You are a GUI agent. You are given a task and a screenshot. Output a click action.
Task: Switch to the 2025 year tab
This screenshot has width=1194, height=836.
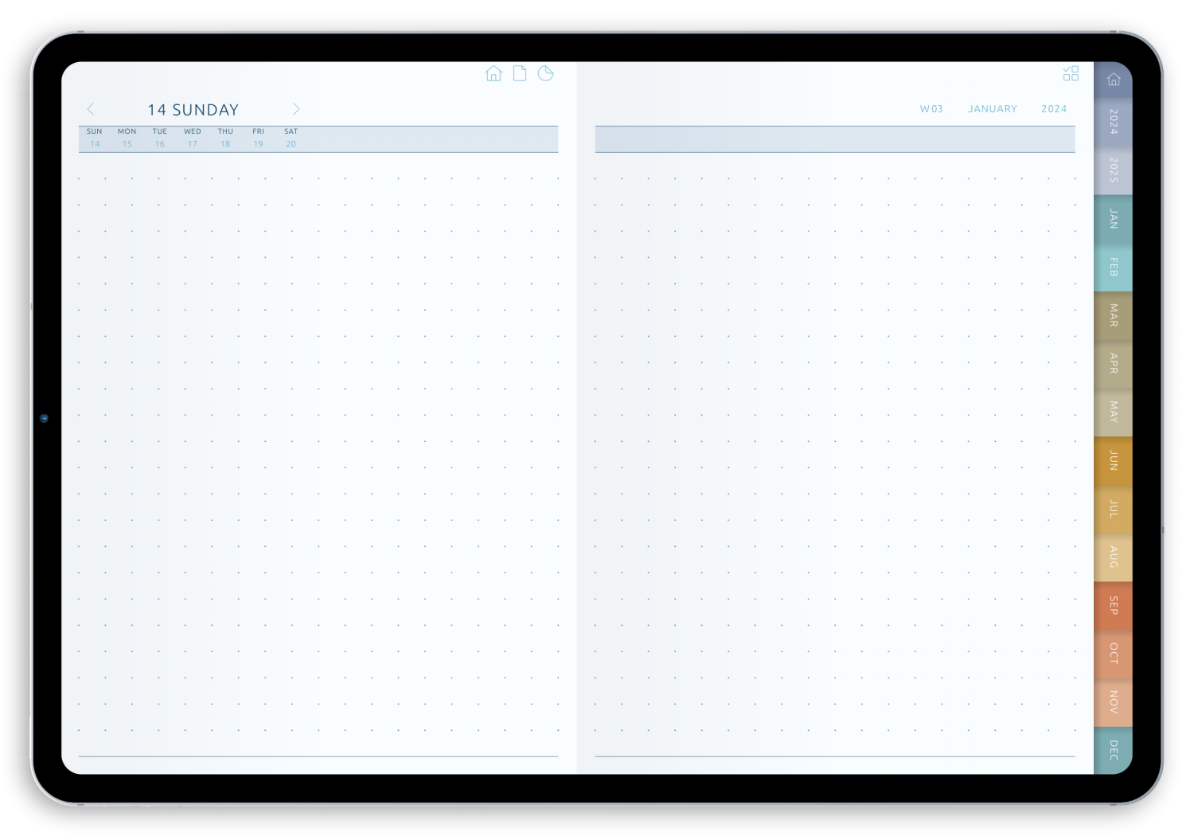(x=1113, y=171)
